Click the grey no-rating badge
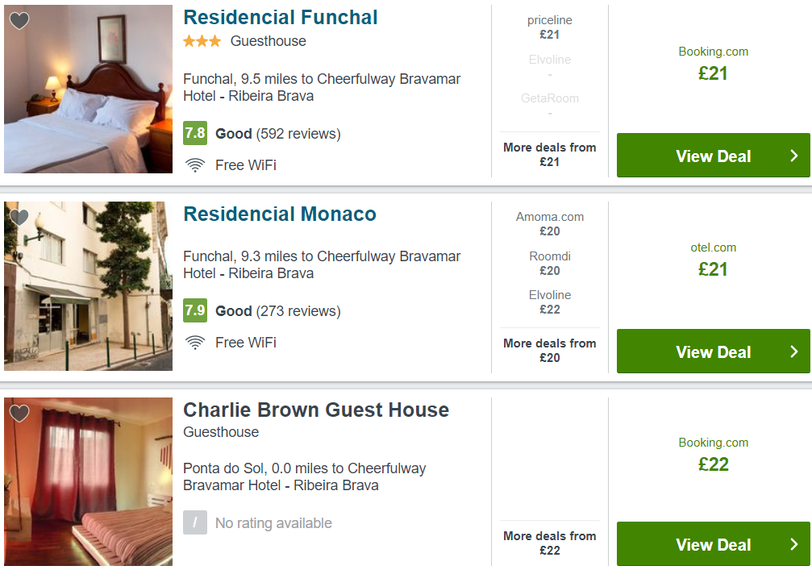The image size is (812, 570). (x=195, y=523)
